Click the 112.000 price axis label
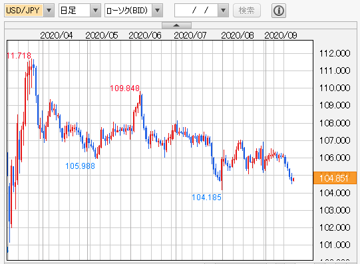 tap(335, 53)
